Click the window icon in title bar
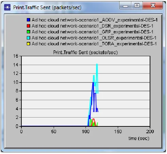167x154 pixels. click(x=7, y=7)
